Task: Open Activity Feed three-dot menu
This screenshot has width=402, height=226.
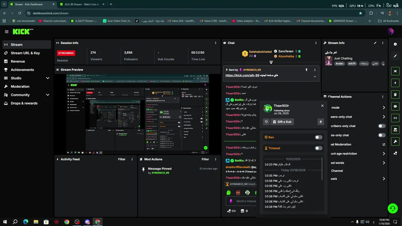Action: point(132,159)
